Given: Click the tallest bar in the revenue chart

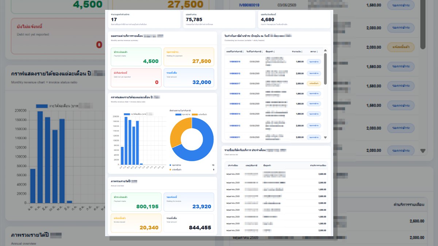Looking at the screenshot, I should click(126, 141).
